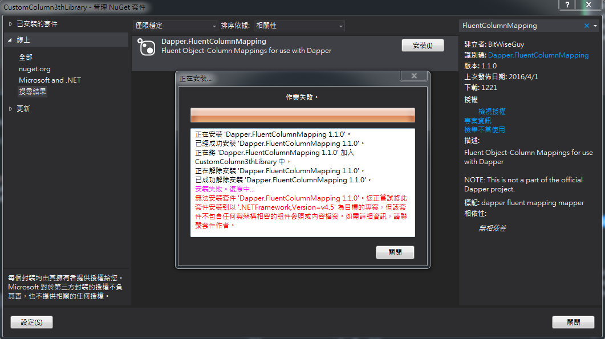
Task: Open the Dapper.FluentColumnMapping identifier link
Action: click(538, 55)
